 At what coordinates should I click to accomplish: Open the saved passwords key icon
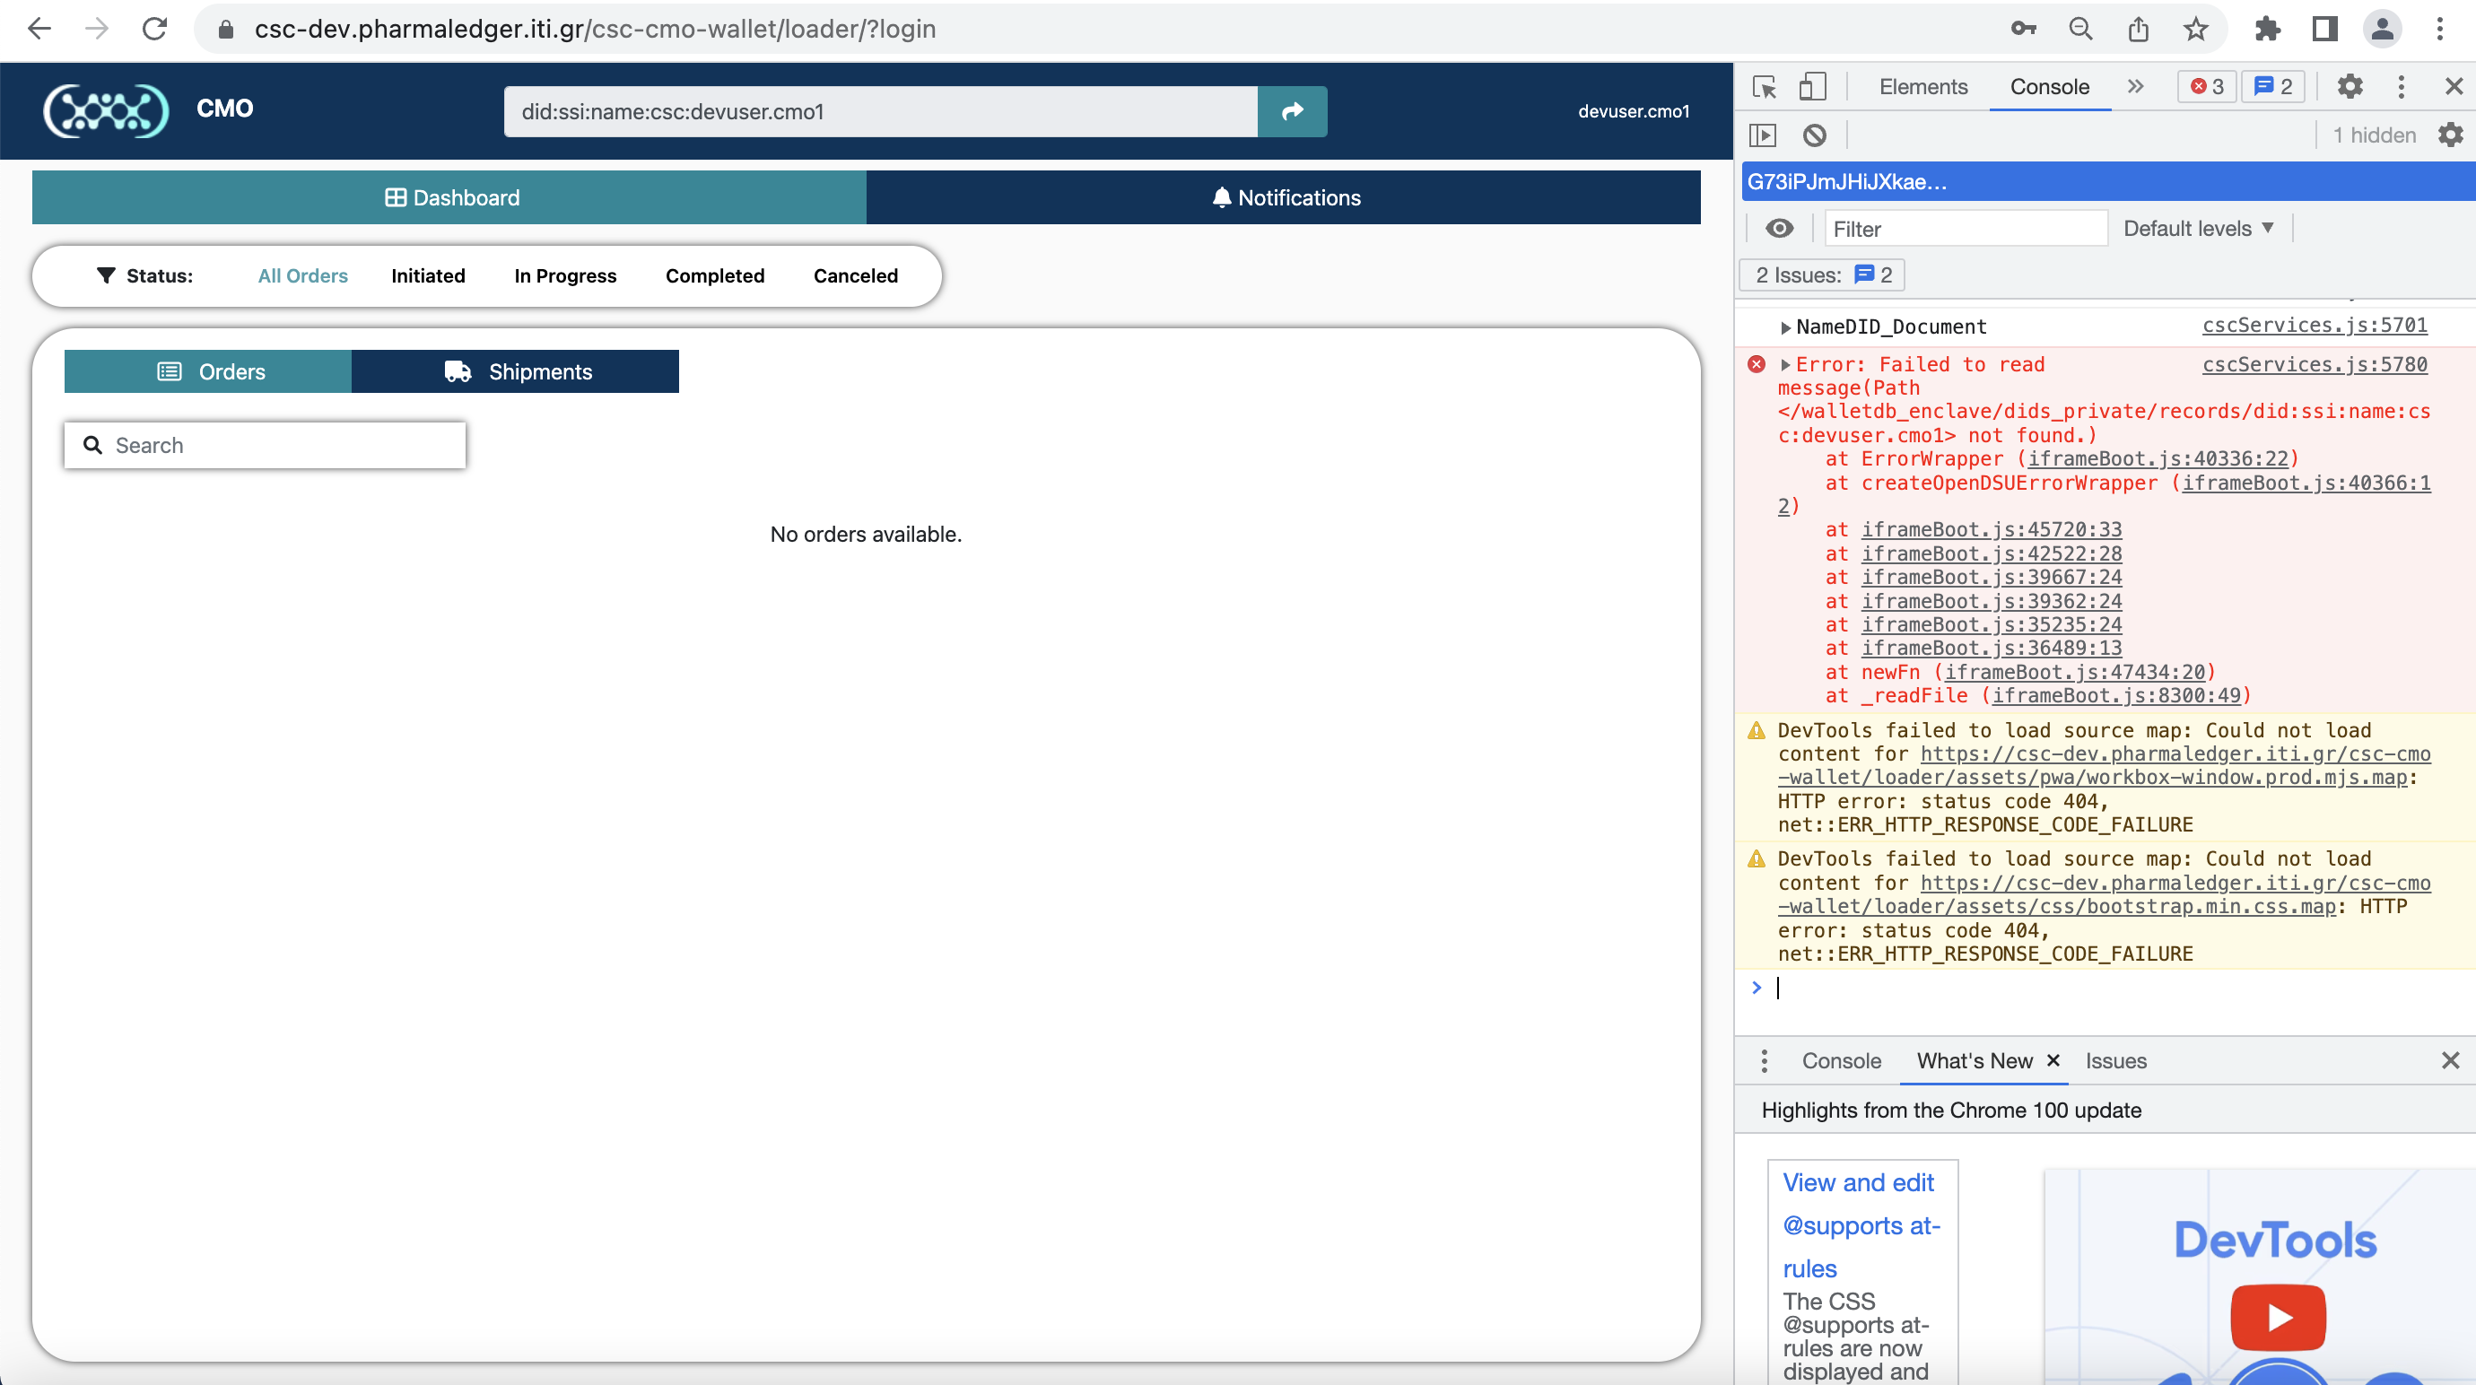pyautogui.click(x=2023, y=29)
